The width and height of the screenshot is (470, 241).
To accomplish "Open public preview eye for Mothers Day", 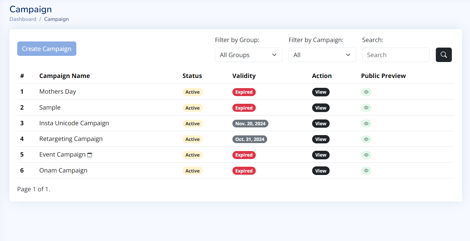I will (366, 92).
